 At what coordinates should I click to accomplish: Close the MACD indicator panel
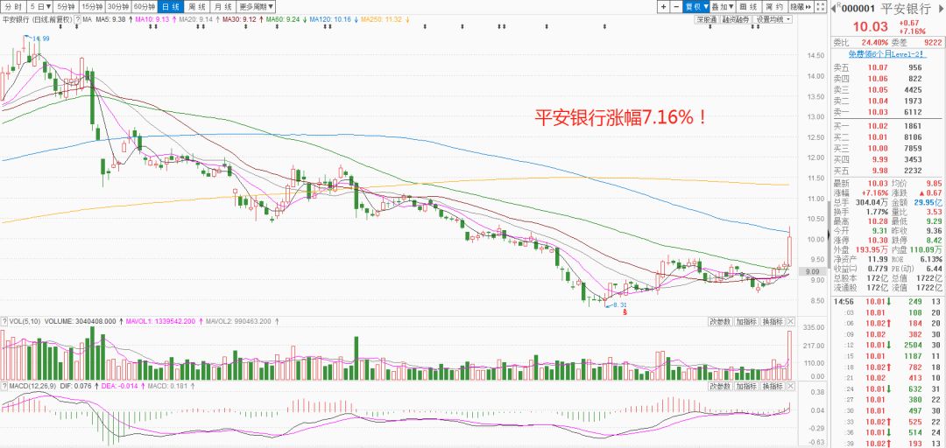pos(790,387)
